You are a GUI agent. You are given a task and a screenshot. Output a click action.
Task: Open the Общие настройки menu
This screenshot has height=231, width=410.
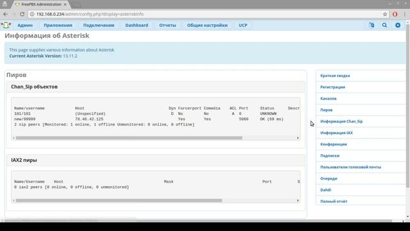208,25
